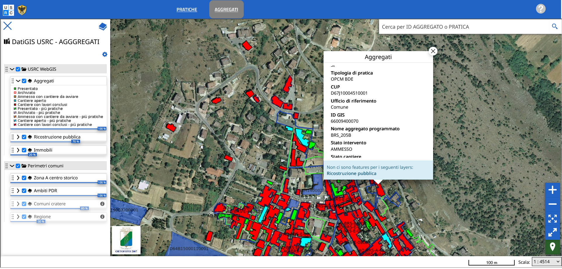Viewport: 562px width, 269px height.
Task: Click the fullscreen diagonal arrows icon
Action: pyautogui.click(x=552, y=232)
